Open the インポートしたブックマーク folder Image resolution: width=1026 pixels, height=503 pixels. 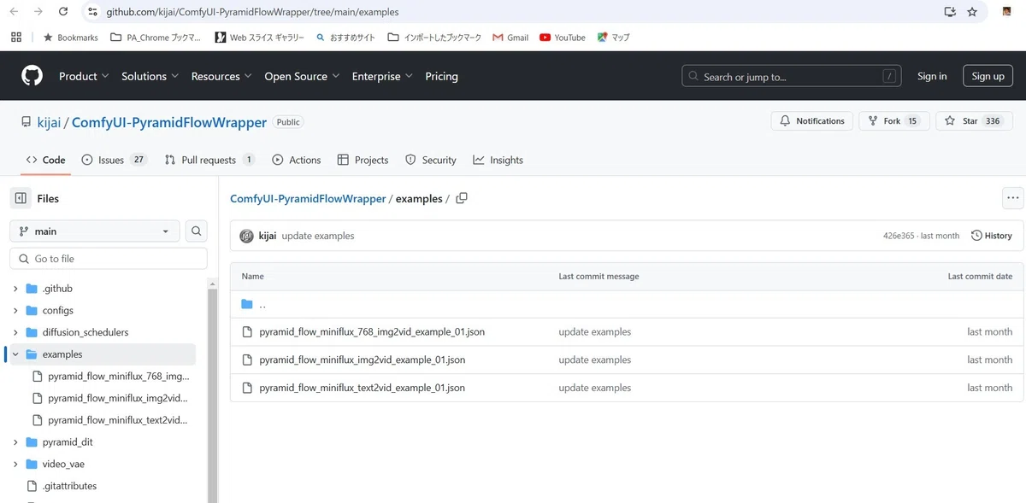(434, 38)
